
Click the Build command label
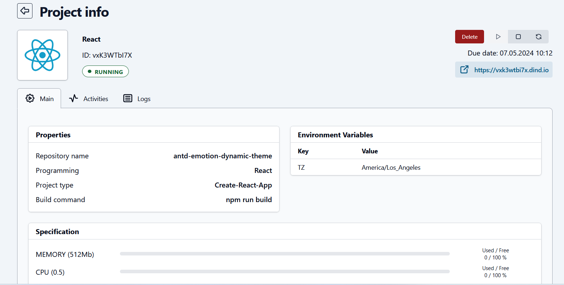tap(60, 200)
